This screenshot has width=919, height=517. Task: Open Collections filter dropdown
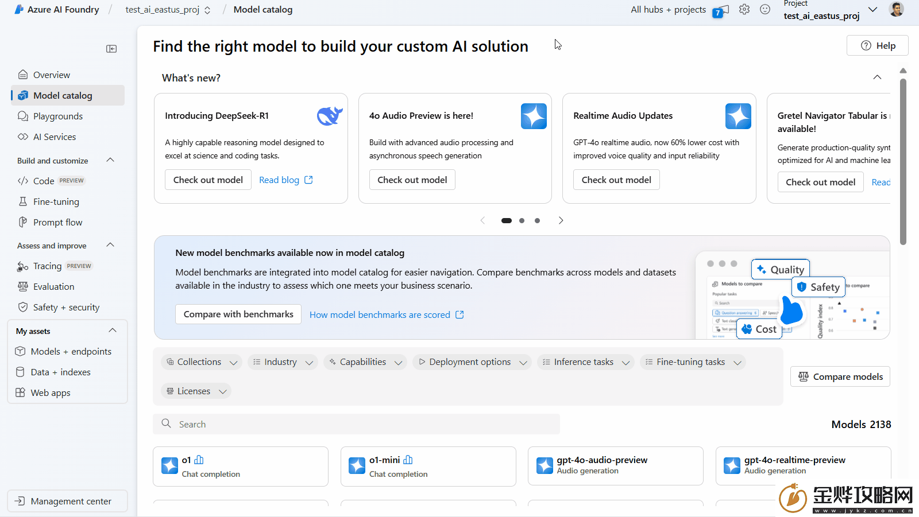pyautogui.click(x=201, y=362)
